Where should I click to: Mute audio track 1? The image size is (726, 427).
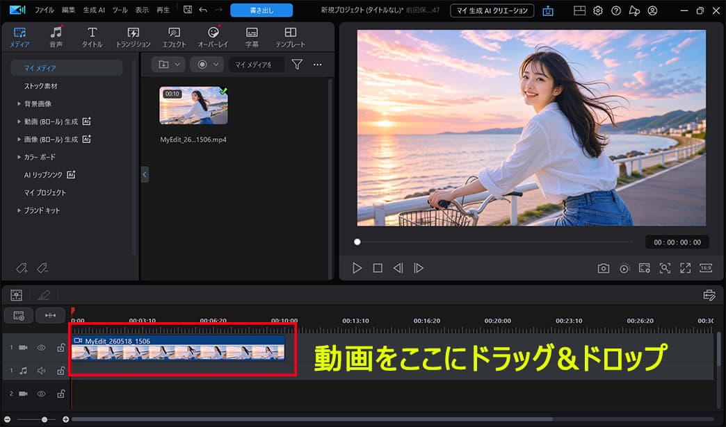(x=41, y=371)
